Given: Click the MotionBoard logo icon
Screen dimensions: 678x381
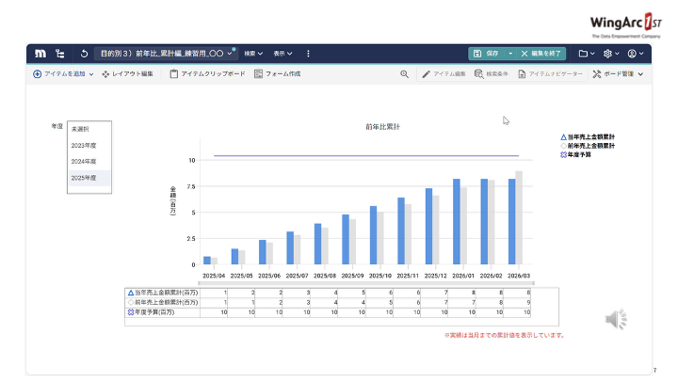Looking at the screenshot, I should click(40, 54).
